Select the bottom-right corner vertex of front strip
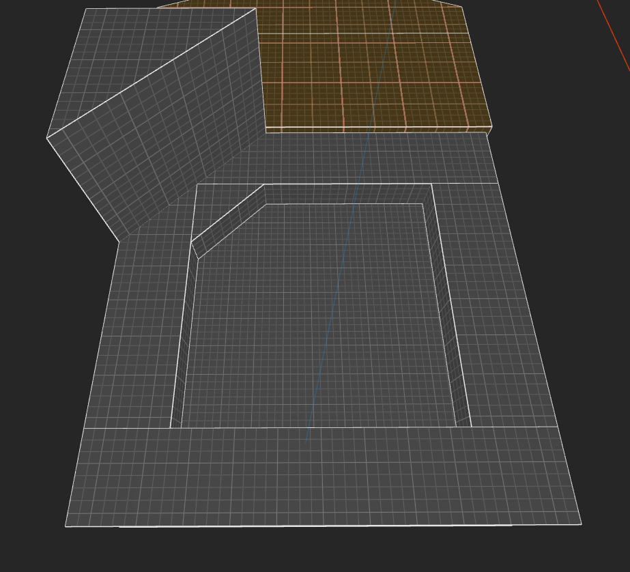 [x=581, y=524]
